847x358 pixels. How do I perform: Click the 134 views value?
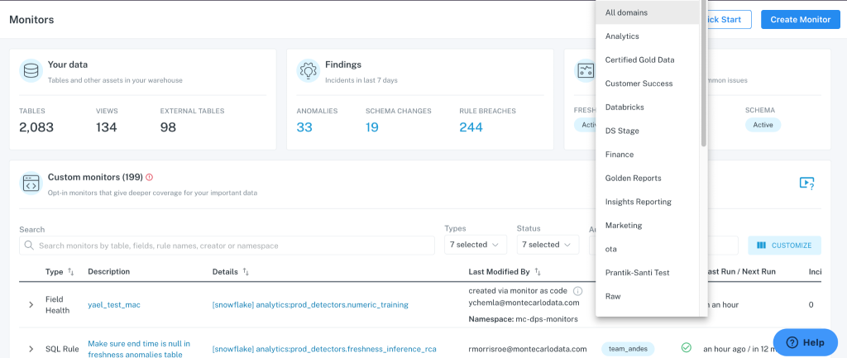coord(107,127)
